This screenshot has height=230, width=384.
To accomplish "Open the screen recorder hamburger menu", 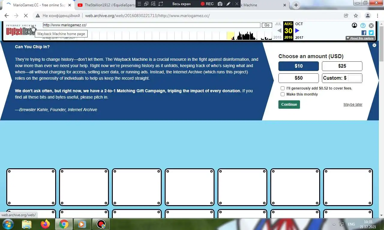I will coord(139,4).
